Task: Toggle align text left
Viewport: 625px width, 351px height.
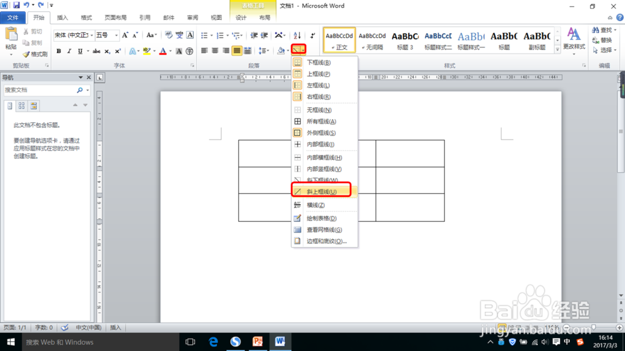Action: pos(204,50)
